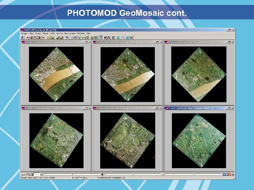Click the red icon at bottom-right of the status toolbar

pyautogui.click(x=230, y=174)
